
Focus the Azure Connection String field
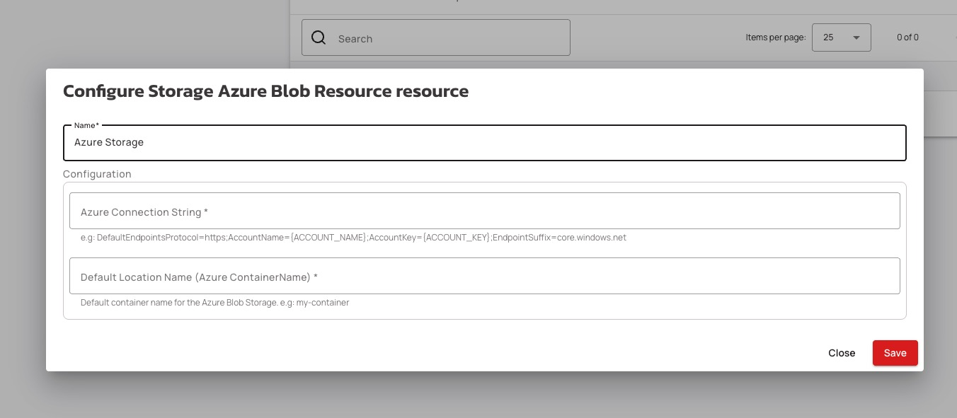click(484, 211)
